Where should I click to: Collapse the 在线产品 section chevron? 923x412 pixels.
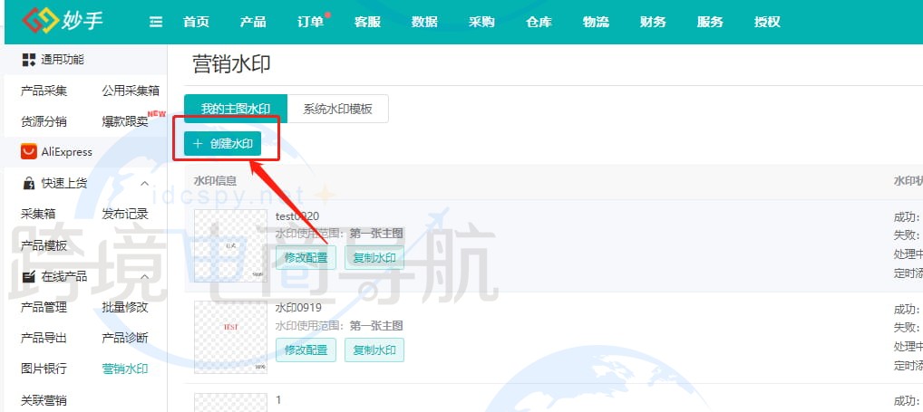point(144,276)
